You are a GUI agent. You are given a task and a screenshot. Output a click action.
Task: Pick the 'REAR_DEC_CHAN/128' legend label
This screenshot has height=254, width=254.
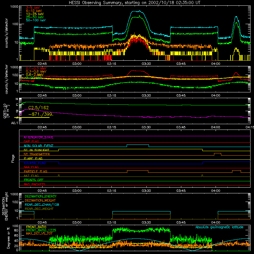pyautogui.click(x=42, y=204)
